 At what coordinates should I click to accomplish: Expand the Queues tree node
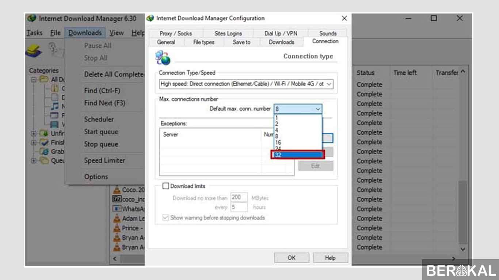click(34, 161)
